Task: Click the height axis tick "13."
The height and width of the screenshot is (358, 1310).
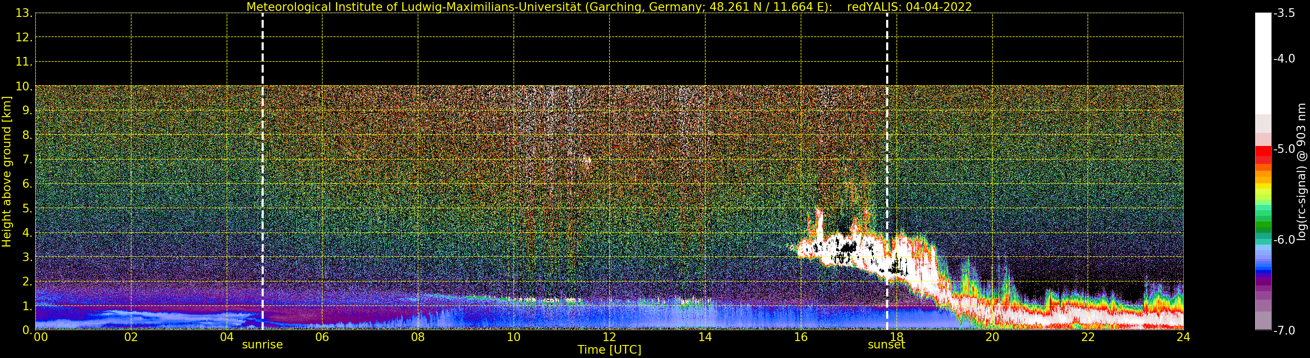Action: tap(24, 13)
